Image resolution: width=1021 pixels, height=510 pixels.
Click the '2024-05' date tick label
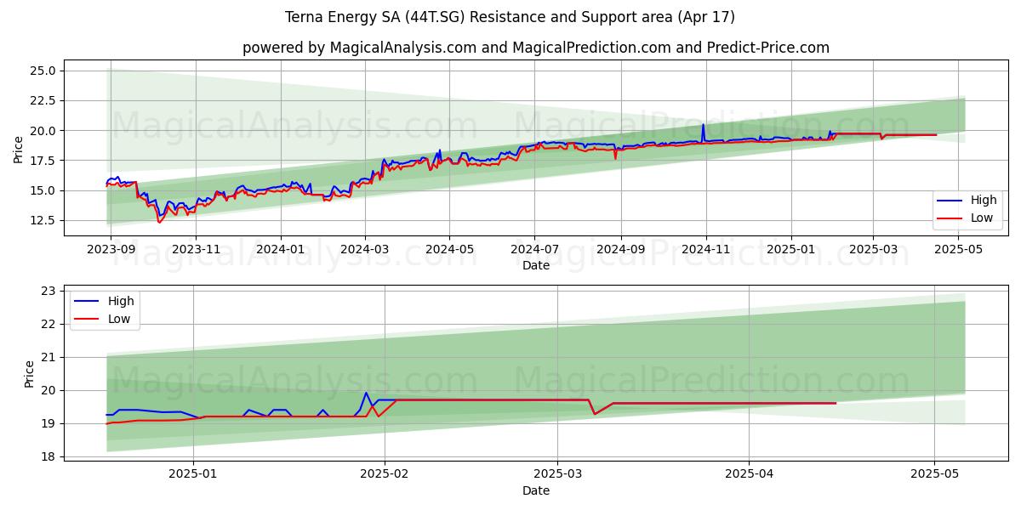pos(449,249)
